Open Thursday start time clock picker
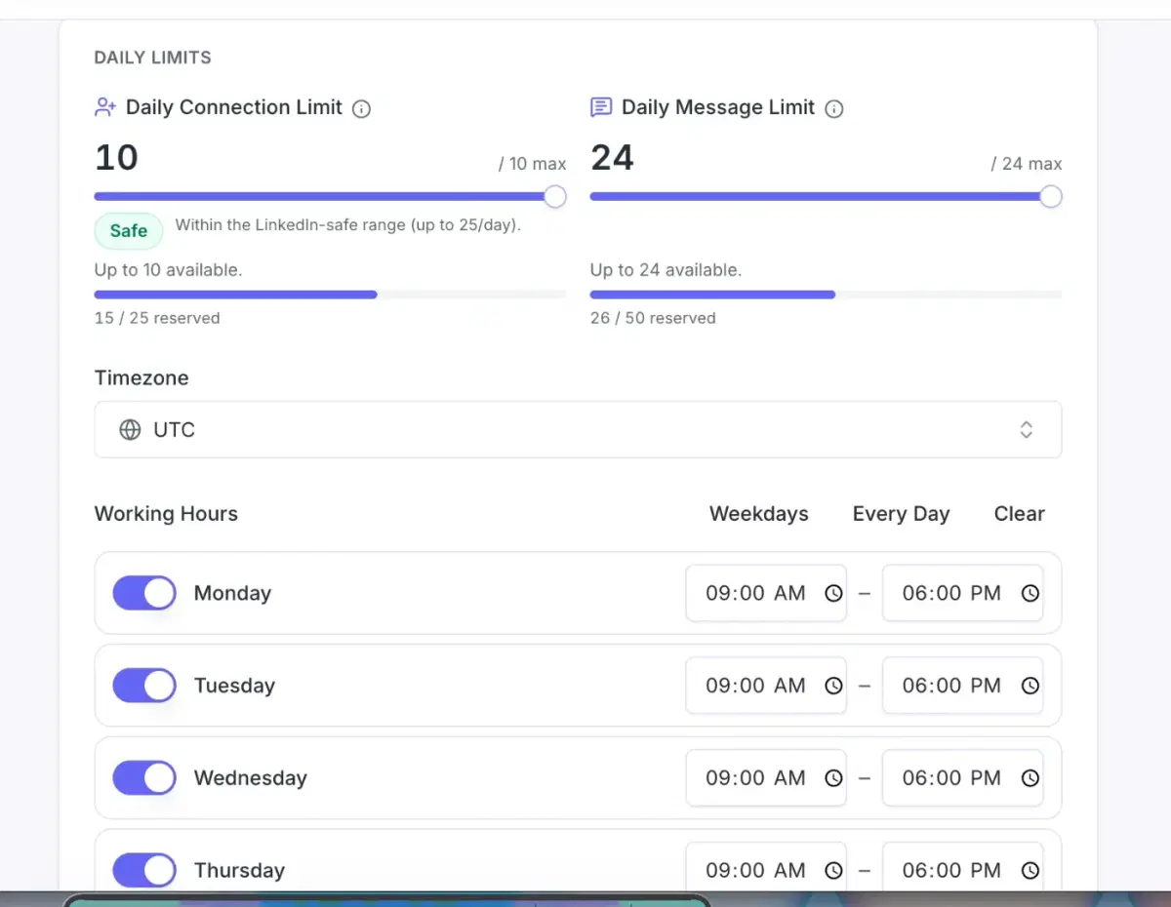This screenshot has height=907, width=1171. (833, 870)
